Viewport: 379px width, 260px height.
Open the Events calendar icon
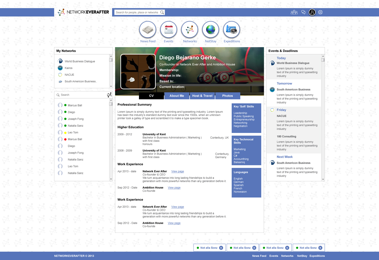click(x=169, y=30)
